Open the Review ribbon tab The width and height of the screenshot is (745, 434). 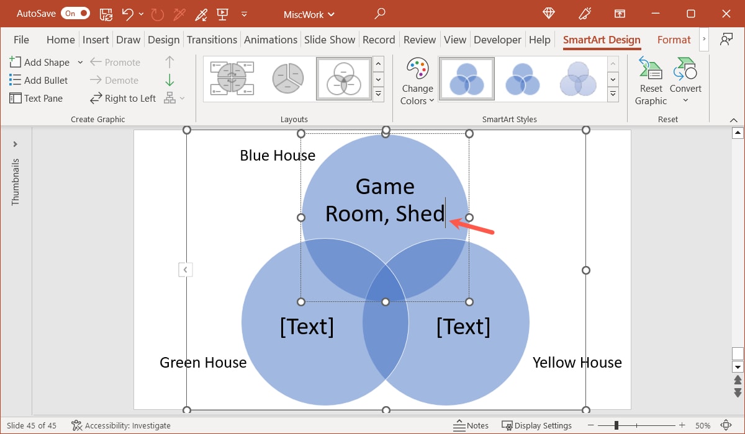tap(420, 39)
